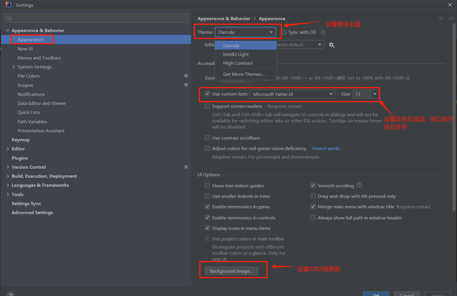
Task: Toggle Enable mnemonics in menu checkbox
Action: (207, 207)
